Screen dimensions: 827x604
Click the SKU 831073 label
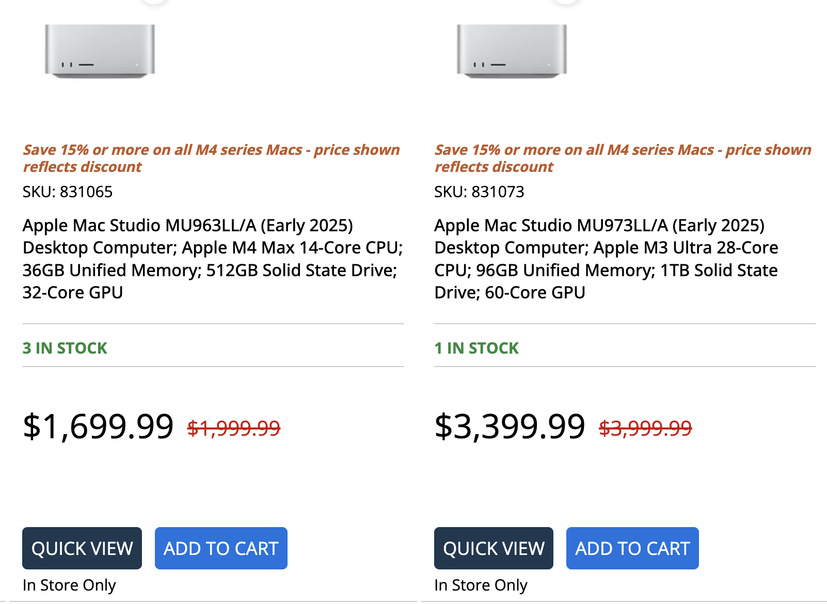tap(479, 192)
